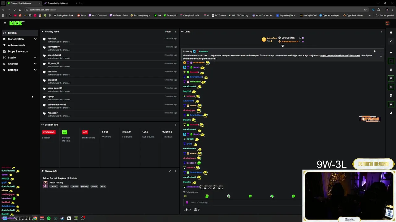
Task: Open Chat panel three-dot options
Action: tap(382, 31)
